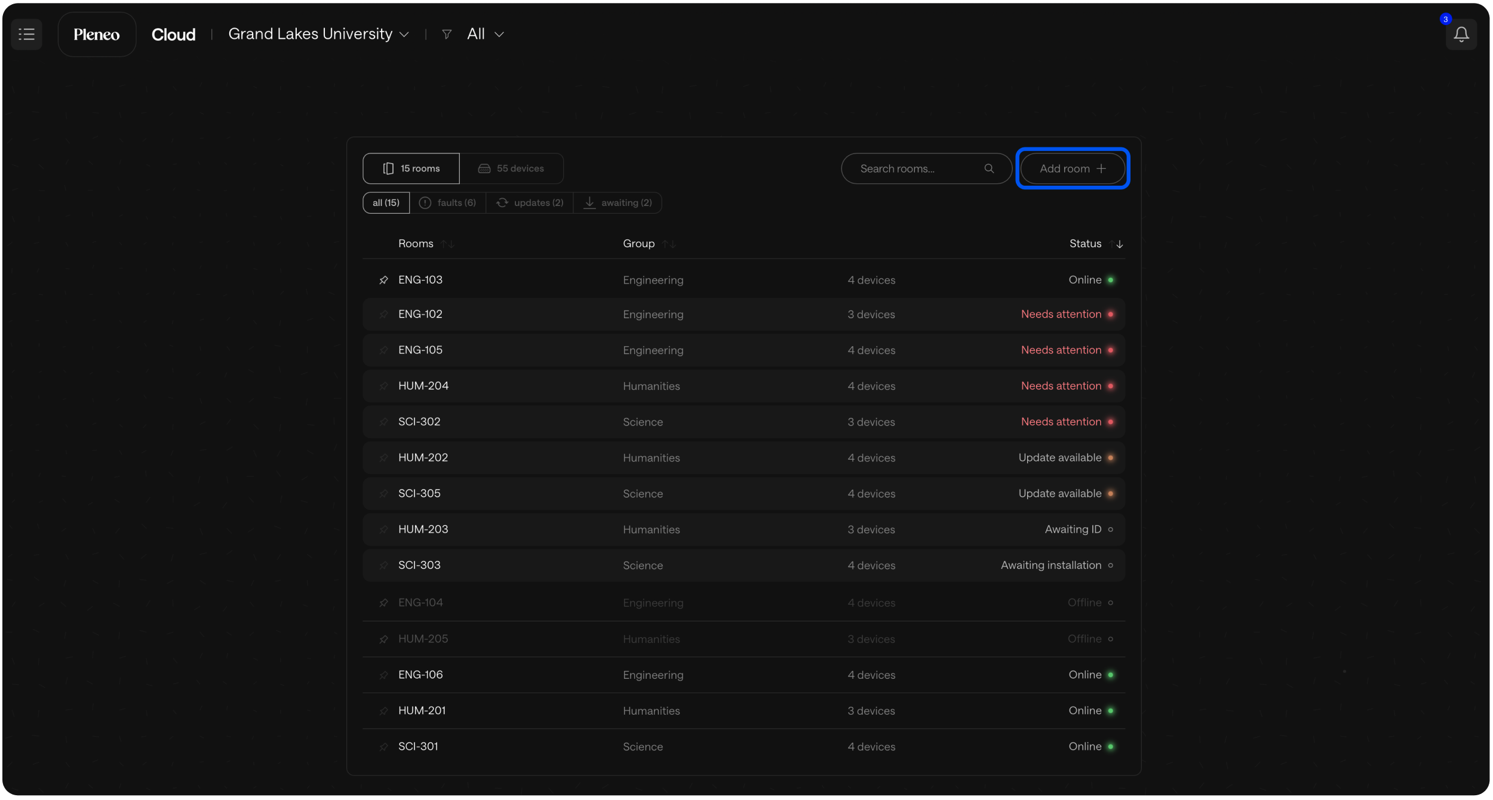
Task: Toggle pin on the HUM-205 row
Action: point(383,639)
